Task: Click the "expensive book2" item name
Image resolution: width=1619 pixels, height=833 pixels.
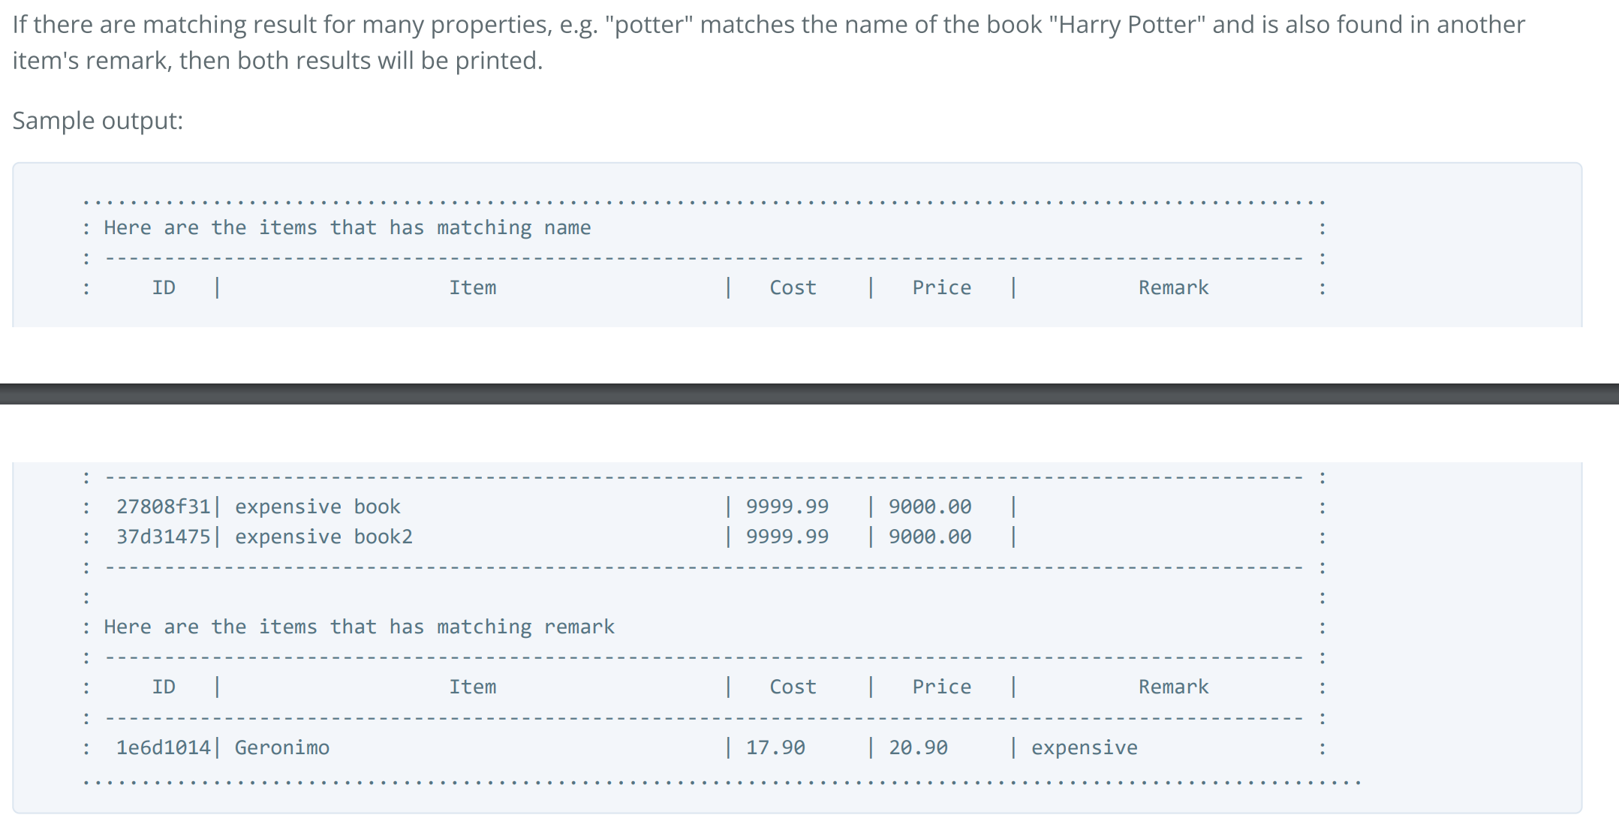Action: [323, 537]
